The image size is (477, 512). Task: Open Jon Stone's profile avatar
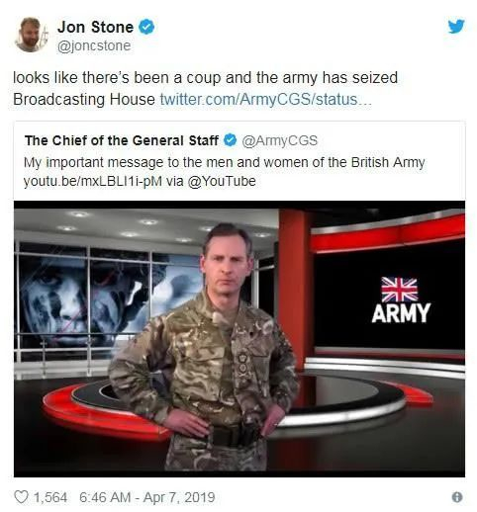(x=31, y=35)
